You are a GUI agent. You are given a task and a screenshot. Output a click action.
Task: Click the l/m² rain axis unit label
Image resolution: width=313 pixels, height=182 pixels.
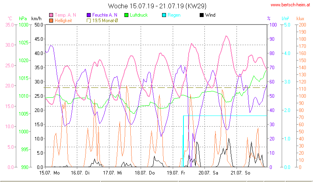285,19
